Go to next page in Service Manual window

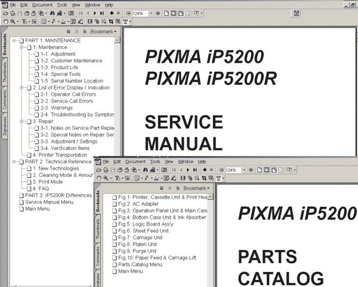click(x=95, y=13)
